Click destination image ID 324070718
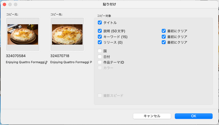 click(x=60, y=56)
